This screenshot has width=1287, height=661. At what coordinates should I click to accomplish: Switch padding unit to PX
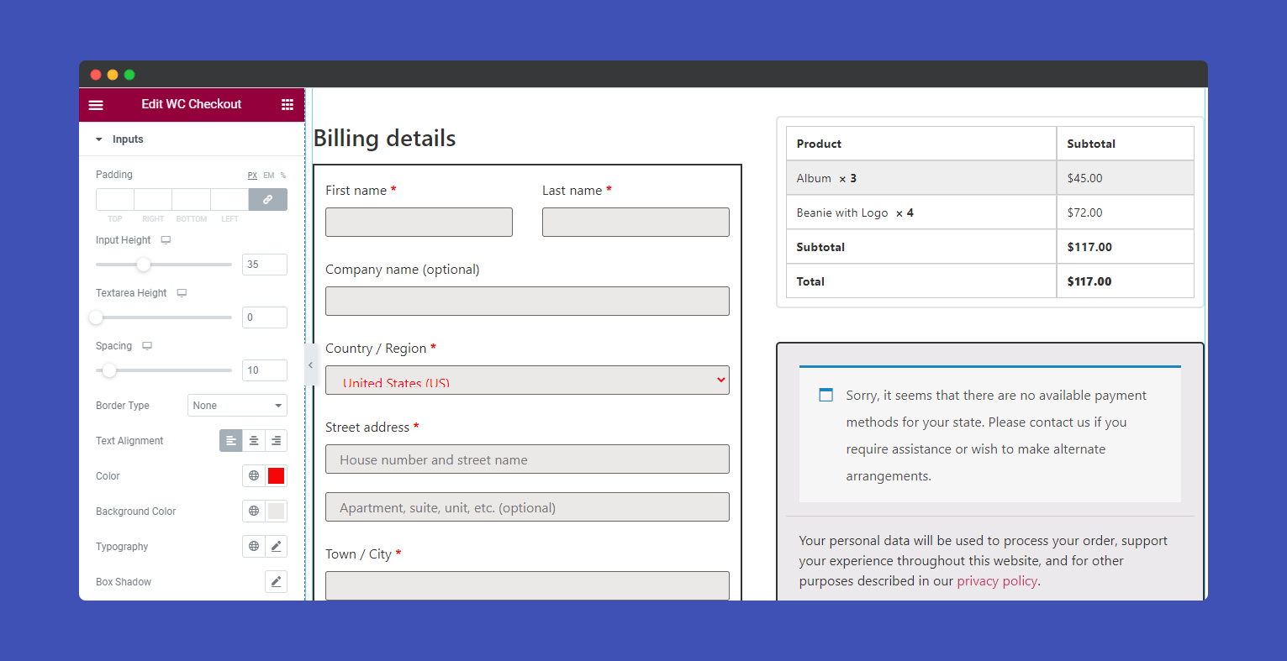tap(252, 176)
